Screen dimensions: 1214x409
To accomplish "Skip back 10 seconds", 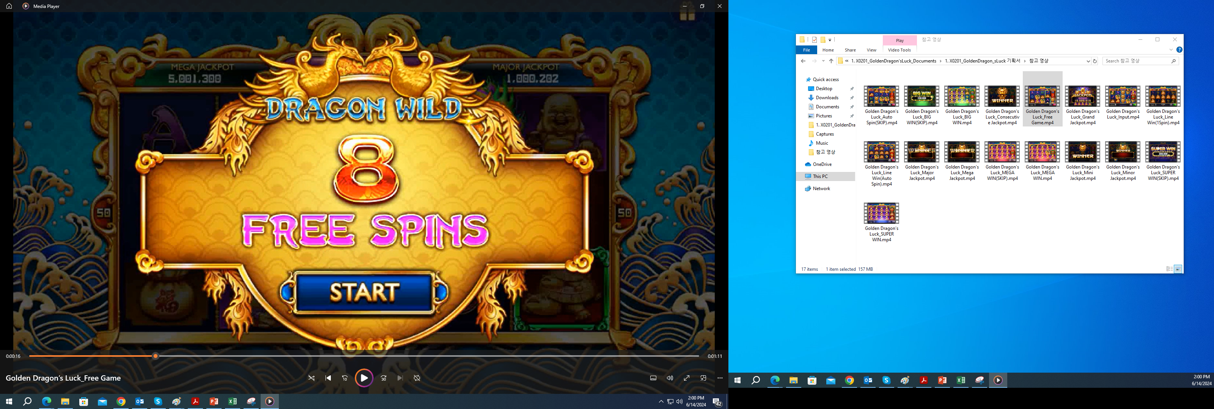I will tap(345, 378).
